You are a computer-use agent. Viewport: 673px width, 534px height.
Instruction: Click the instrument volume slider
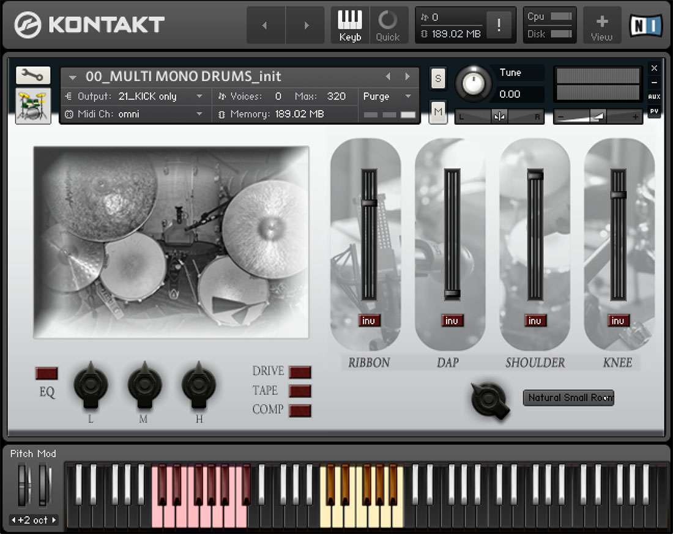click(598, 116)
